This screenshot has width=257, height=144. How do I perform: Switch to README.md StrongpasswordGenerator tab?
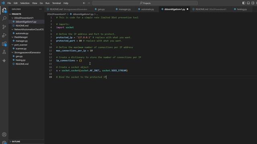[68, 9]
